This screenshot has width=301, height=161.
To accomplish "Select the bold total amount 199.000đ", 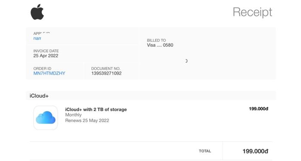I will coord(255,151).
